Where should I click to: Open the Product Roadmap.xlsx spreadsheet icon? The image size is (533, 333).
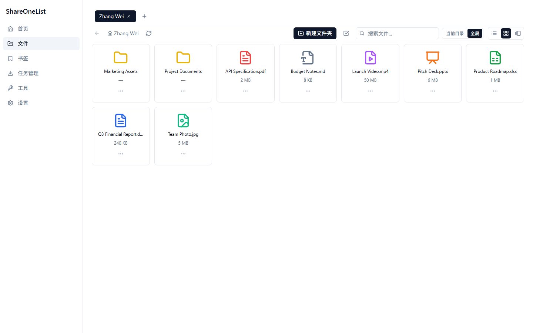point(495,58)
